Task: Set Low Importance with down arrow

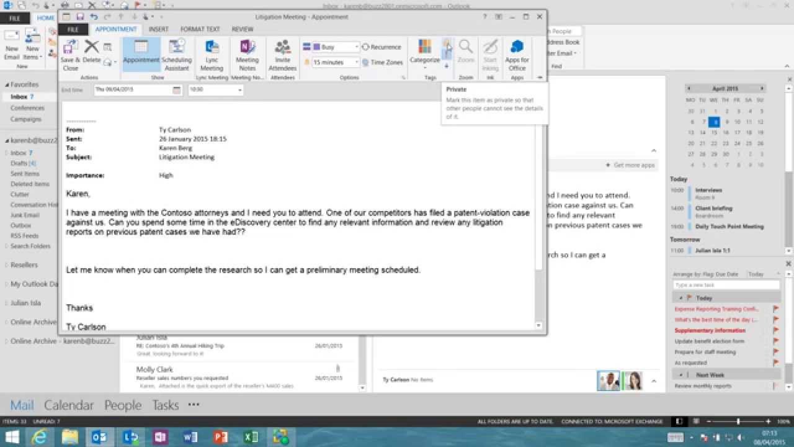Action: coord(447,66)
